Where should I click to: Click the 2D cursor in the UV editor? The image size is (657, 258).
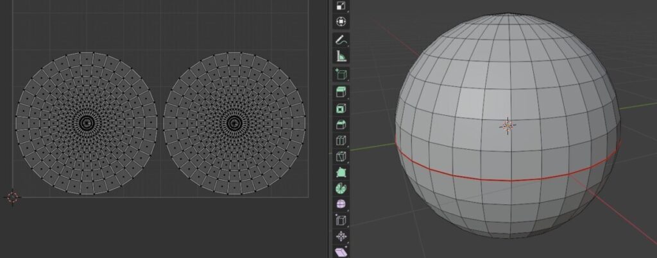pos(13,197)
